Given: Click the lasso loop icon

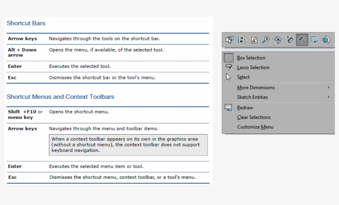Looking at the screenshot, I should pos(229,68).
